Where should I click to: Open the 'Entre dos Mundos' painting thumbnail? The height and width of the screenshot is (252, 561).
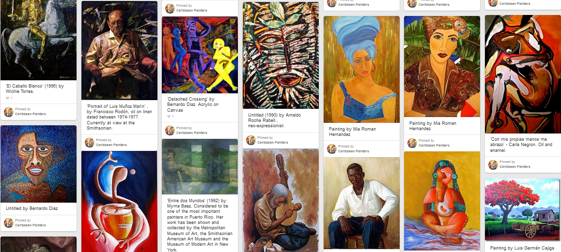pos(200,166)
